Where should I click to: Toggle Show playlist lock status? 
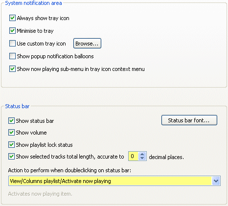coord(11,145)
